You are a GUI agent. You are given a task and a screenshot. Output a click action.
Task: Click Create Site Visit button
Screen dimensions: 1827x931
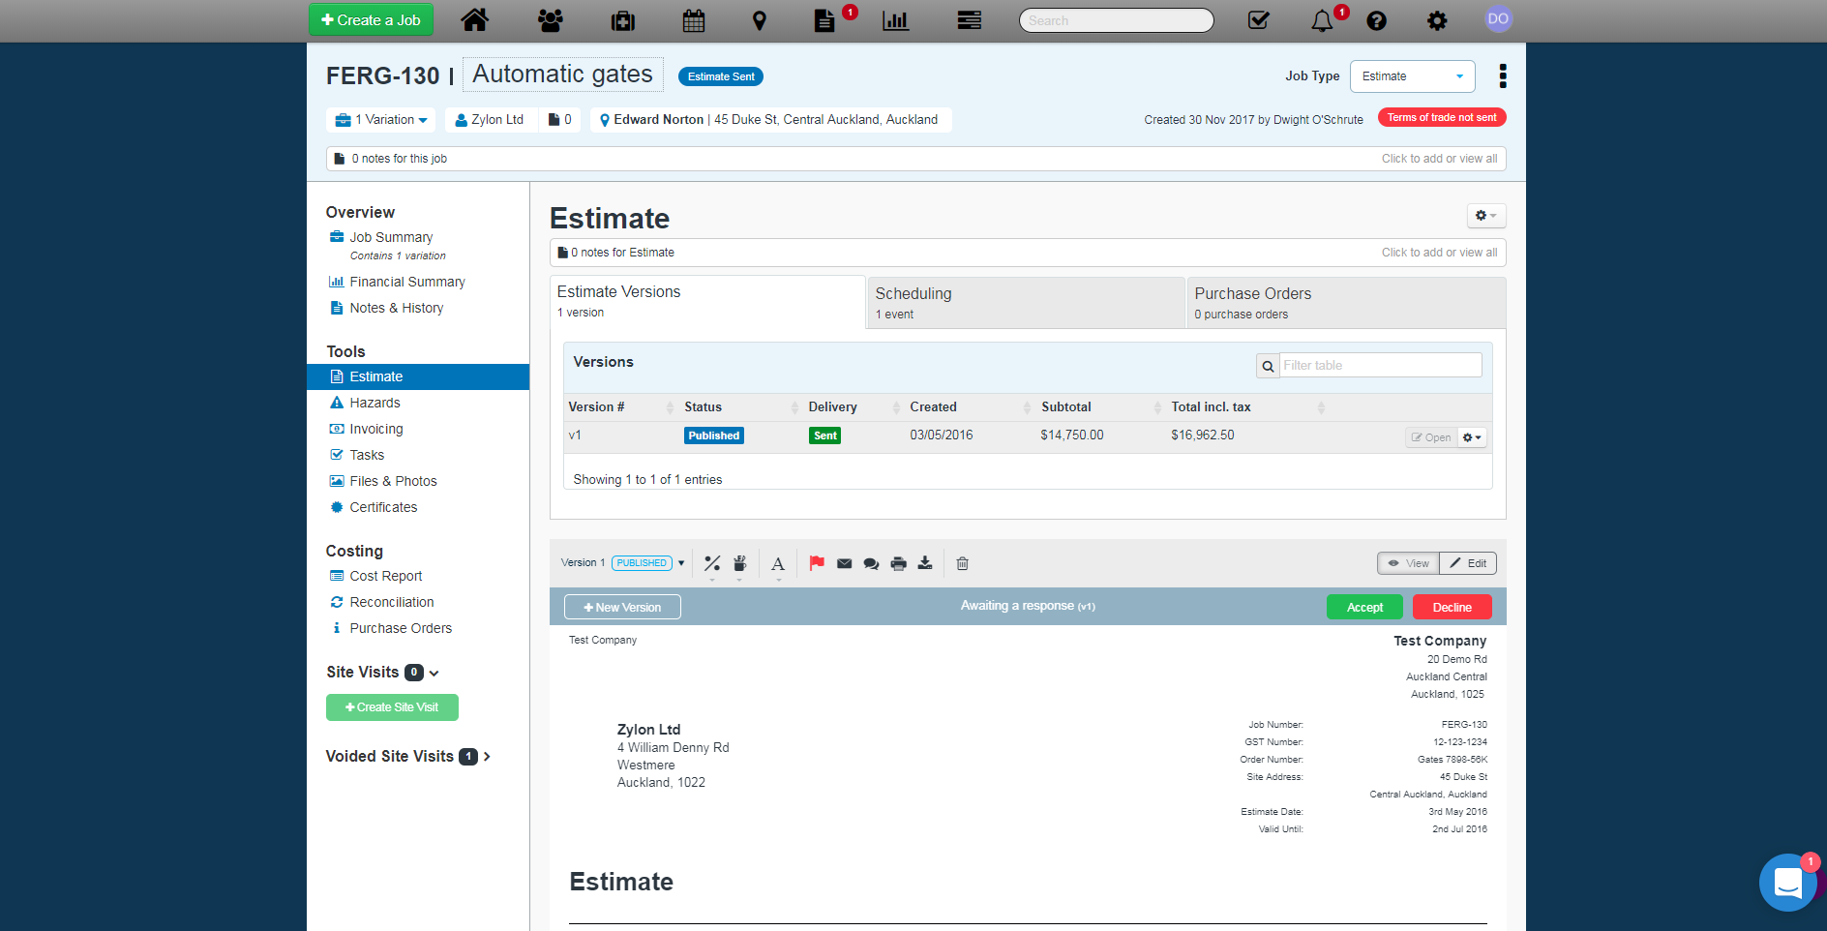[x=392, y=707]
